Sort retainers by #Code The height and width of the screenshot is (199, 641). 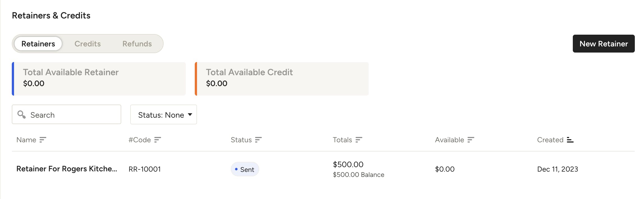coord(157,140)
